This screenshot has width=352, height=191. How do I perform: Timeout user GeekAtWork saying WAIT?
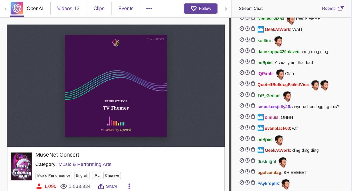click(x=247, y=29)
